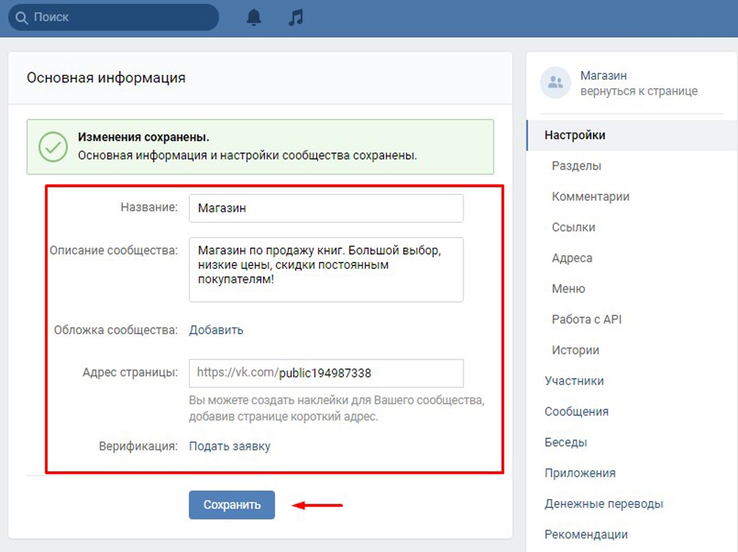Click Добавить to add community cover
738x552 pixels.
216,330
